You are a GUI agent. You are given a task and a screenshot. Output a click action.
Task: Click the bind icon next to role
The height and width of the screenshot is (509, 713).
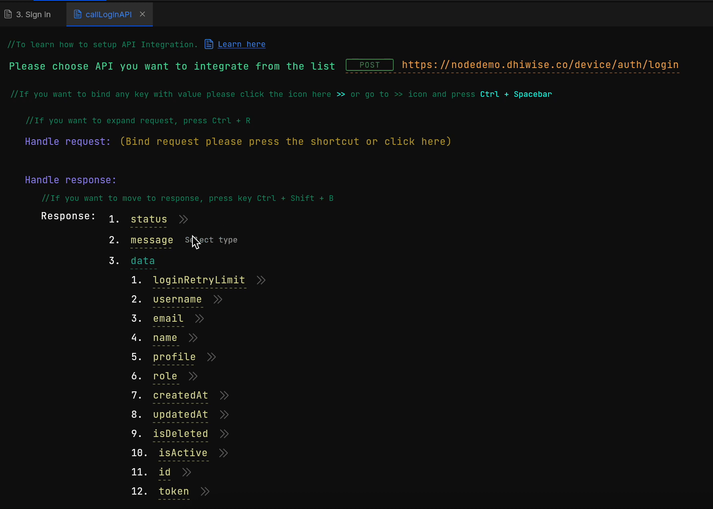(192, 376)
